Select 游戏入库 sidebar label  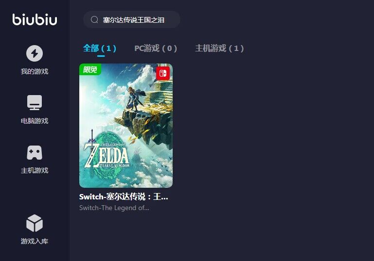35,241
